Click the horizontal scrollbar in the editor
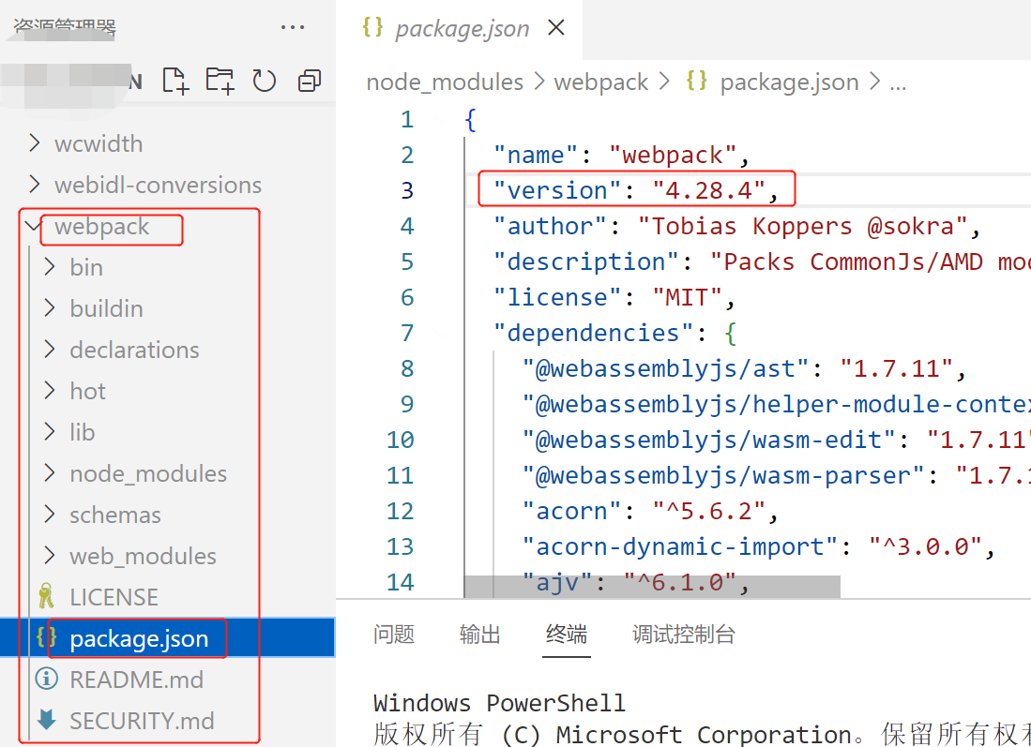 (x=652, y=587)
